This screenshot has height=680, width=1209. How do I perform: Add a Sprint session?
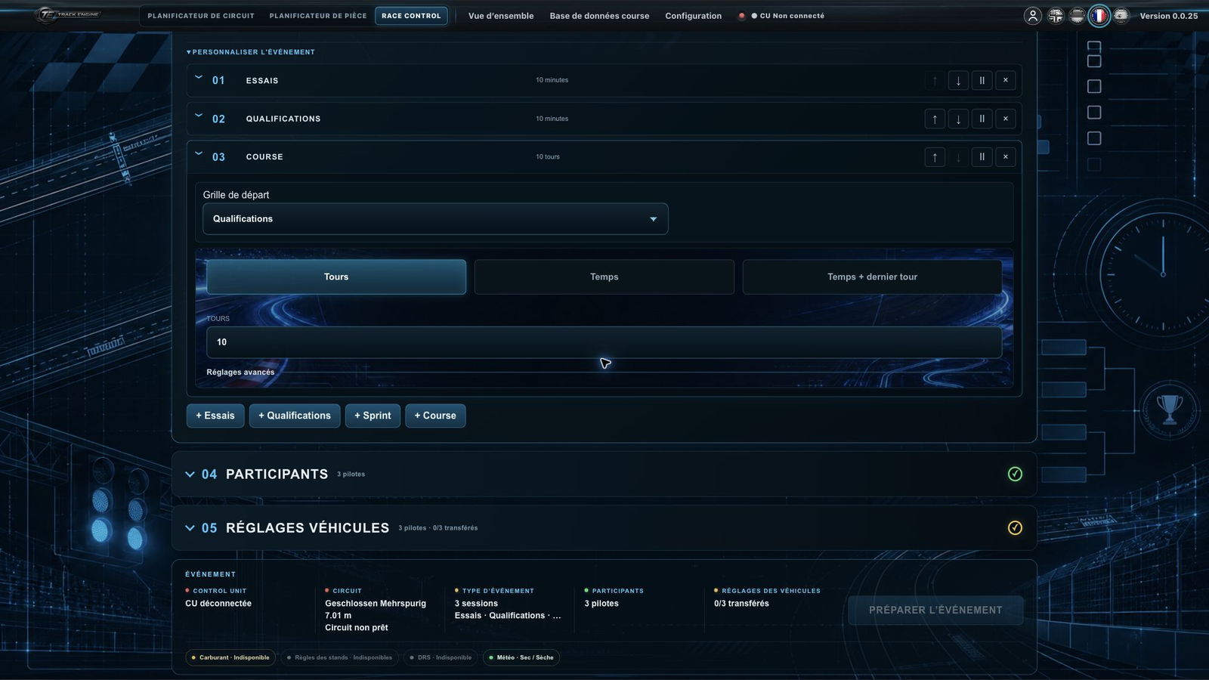click(x=373, y=416)
